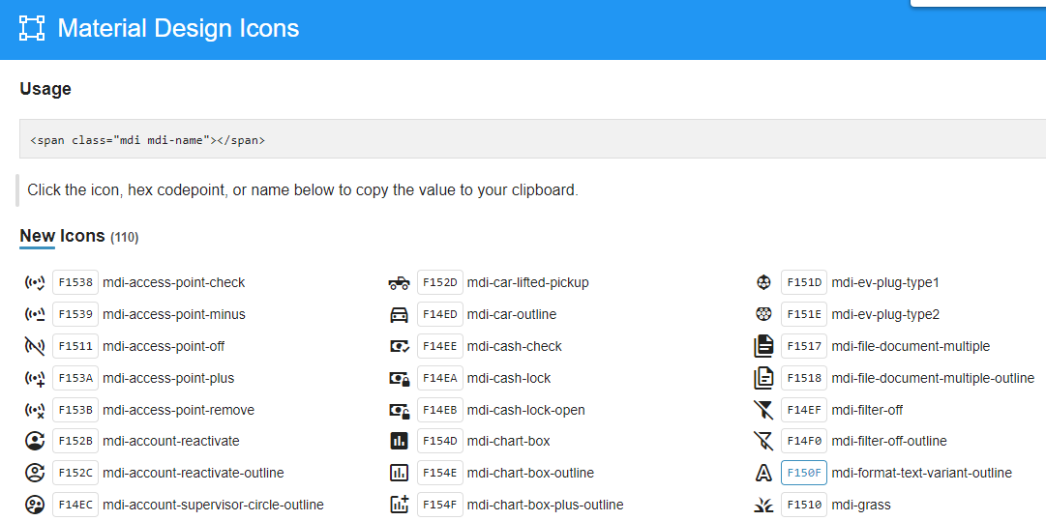This screenshot has height=521, width=1046.
Task: Copy highlighted hex codepoint F150F
Action: [804, 473]
